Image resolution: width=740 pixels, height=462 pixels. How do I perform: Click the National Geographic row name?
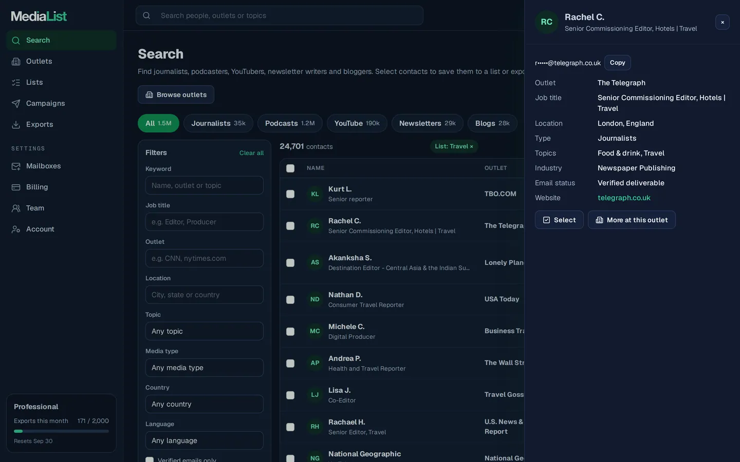pos(364,454)
